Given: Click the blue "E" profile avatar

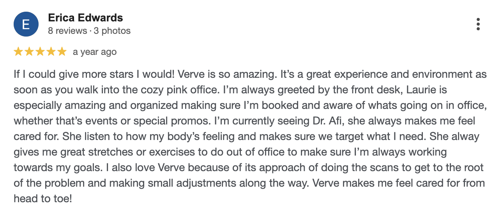Looking at the screenshot, I should (26, 24).
